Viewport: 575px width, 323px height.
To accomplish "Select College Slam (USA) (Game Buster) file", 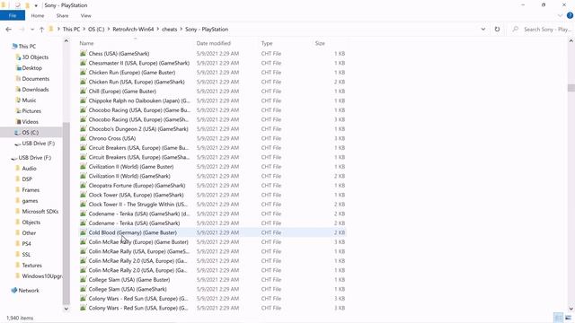I will pyautogui.click(x=129, y=280).
